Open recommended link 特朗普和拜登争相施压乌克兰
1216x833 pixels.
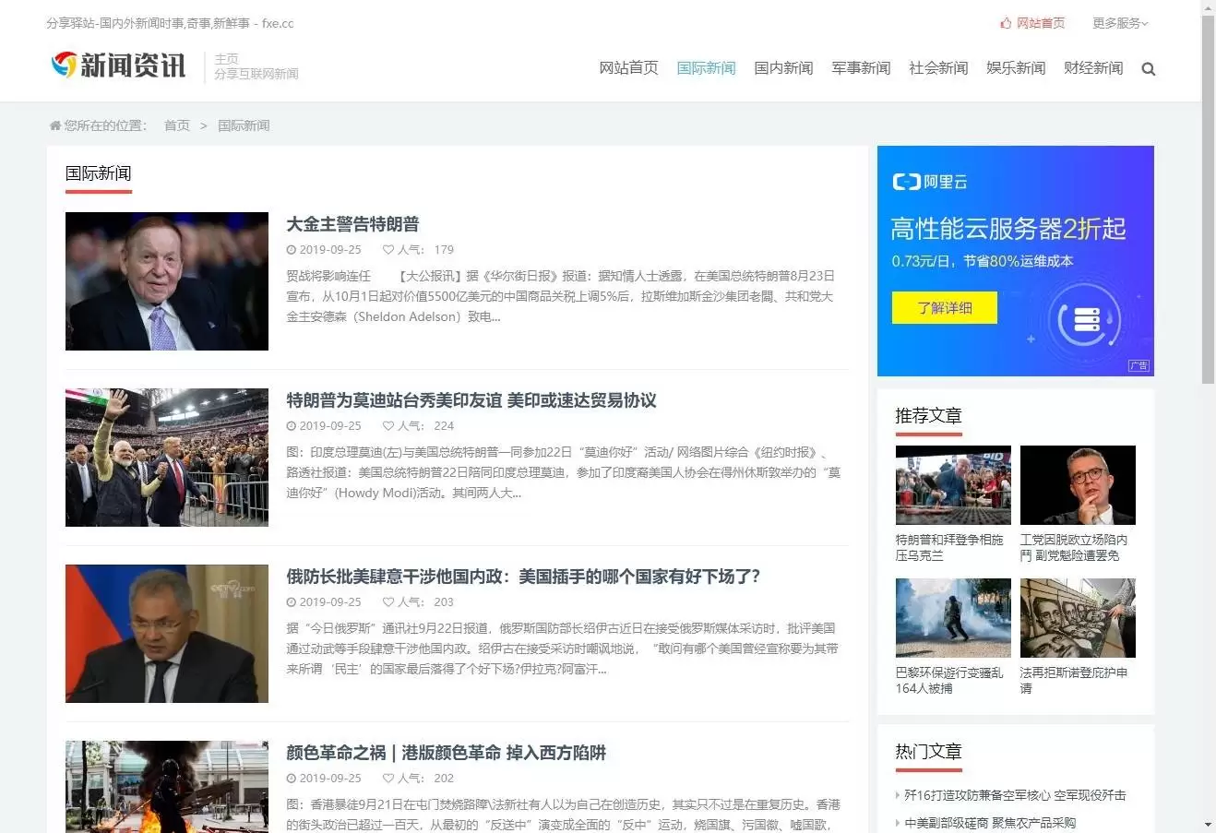coord(949,548)
